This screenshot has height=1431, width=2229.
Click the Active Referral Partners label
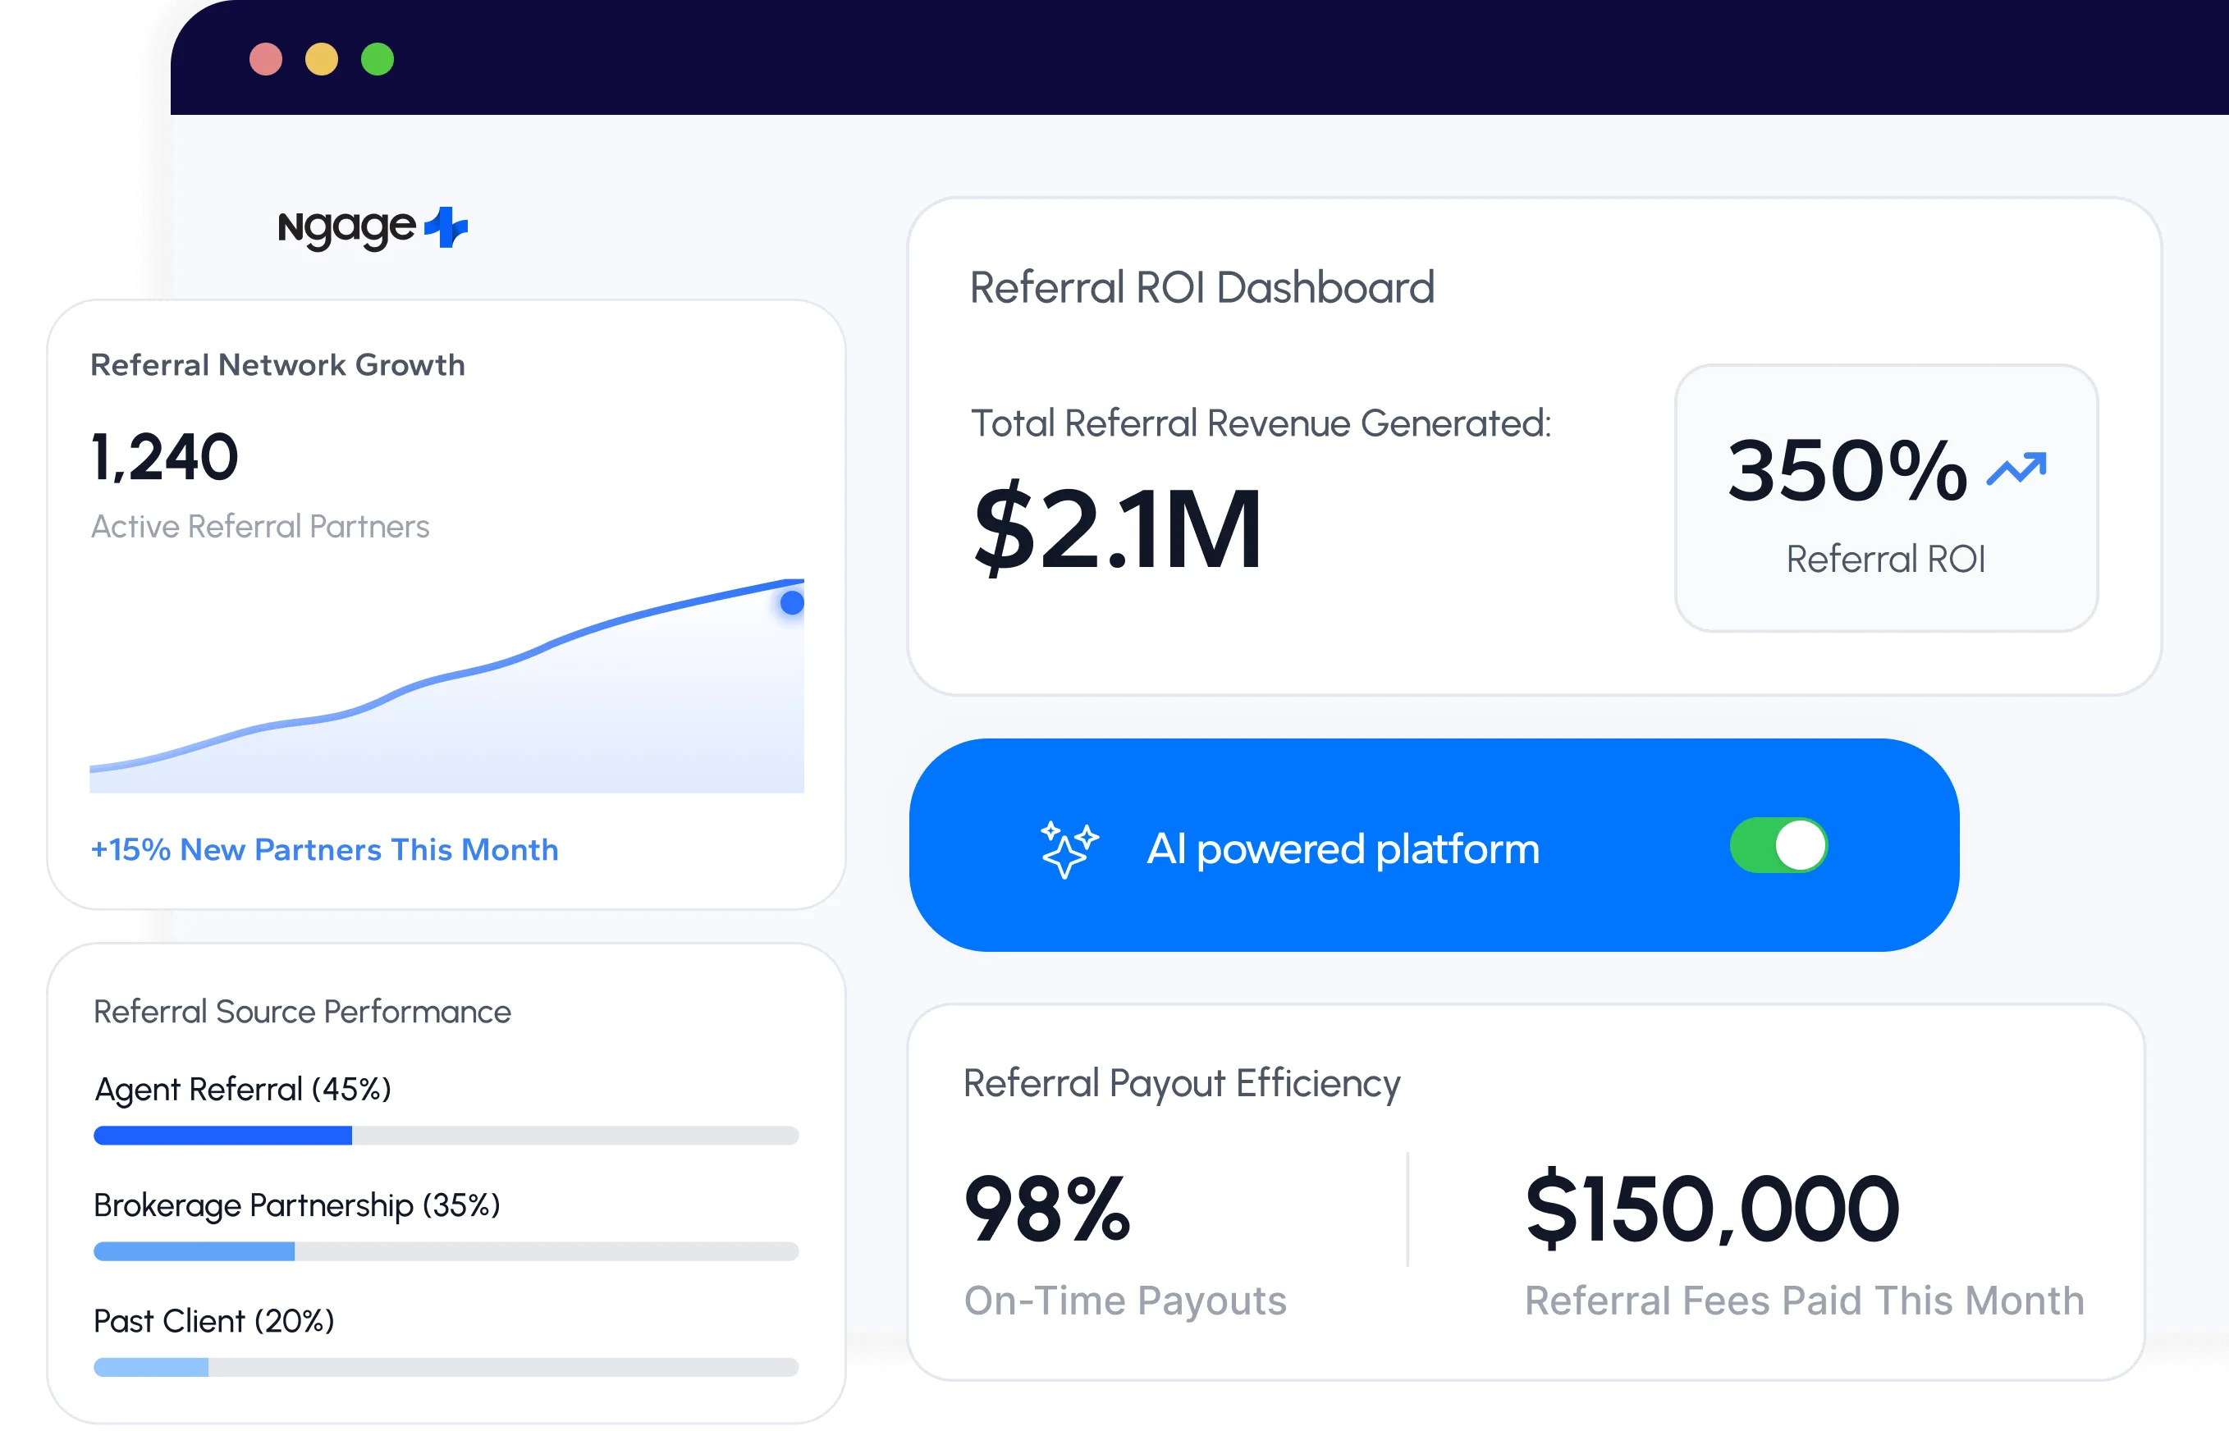pyautogui.click(x=260, y=526)
